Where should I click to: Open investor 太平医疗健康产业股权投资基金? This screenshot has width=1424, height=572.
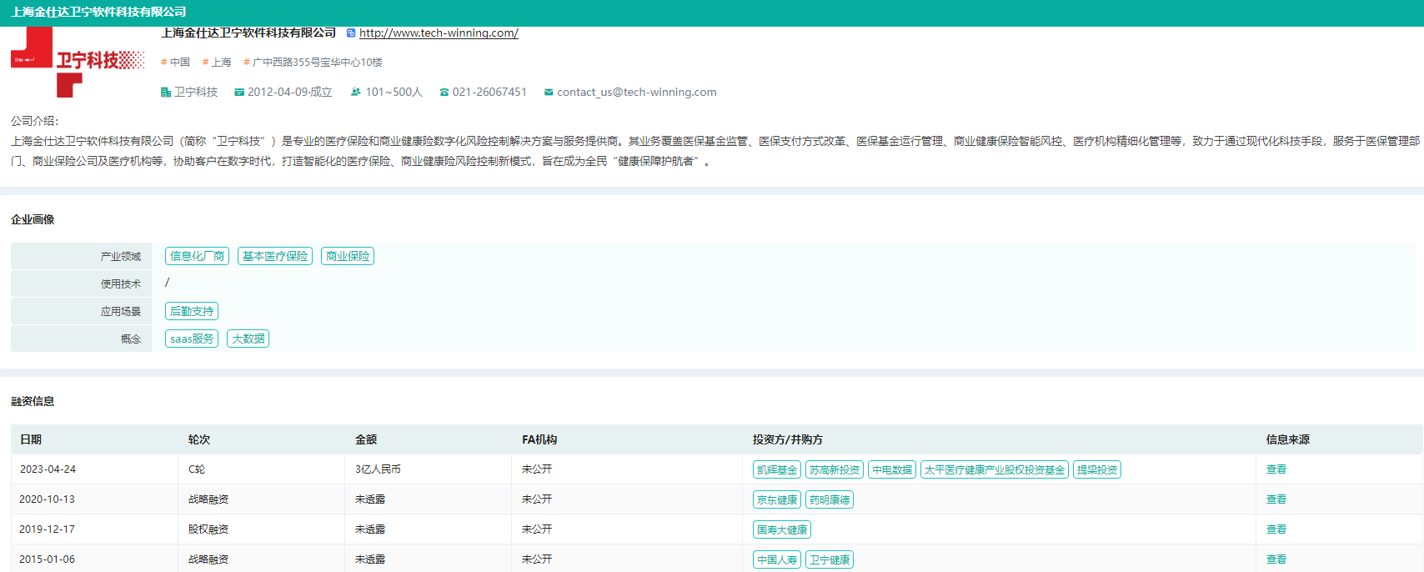coord(995,470)
